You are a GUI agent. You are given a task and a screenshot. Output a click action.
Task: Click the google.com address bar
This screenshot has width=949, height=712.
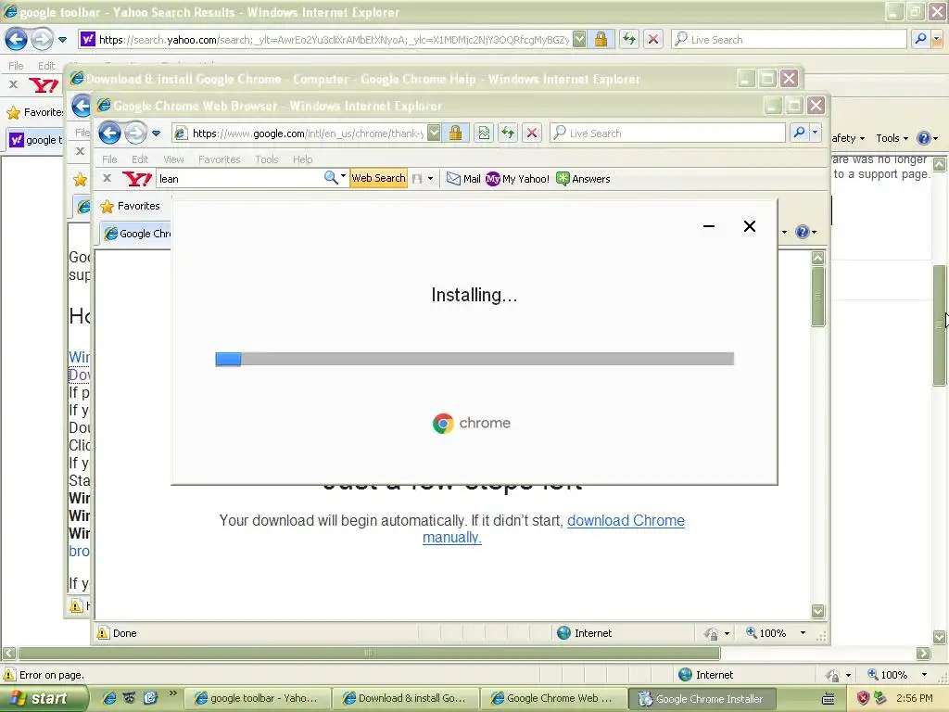click(x=306, y=133)
